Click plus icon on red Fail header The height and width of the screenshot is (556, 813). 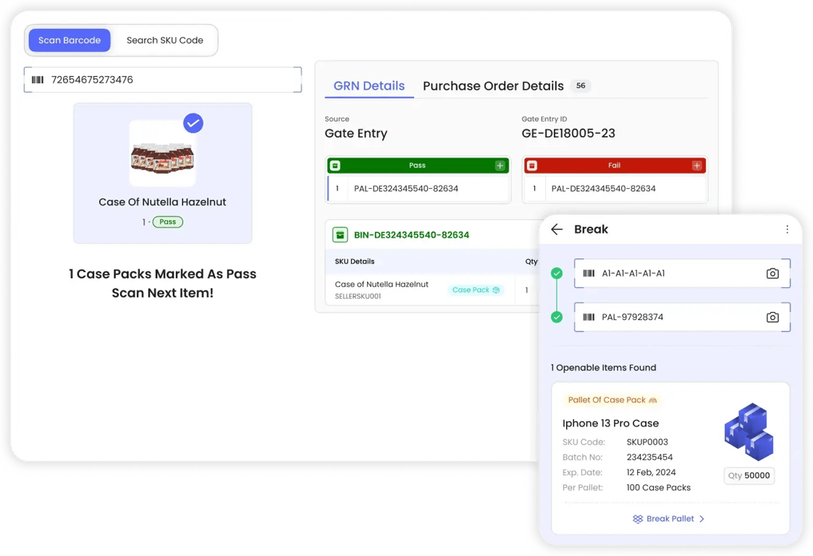coord(696,166)
